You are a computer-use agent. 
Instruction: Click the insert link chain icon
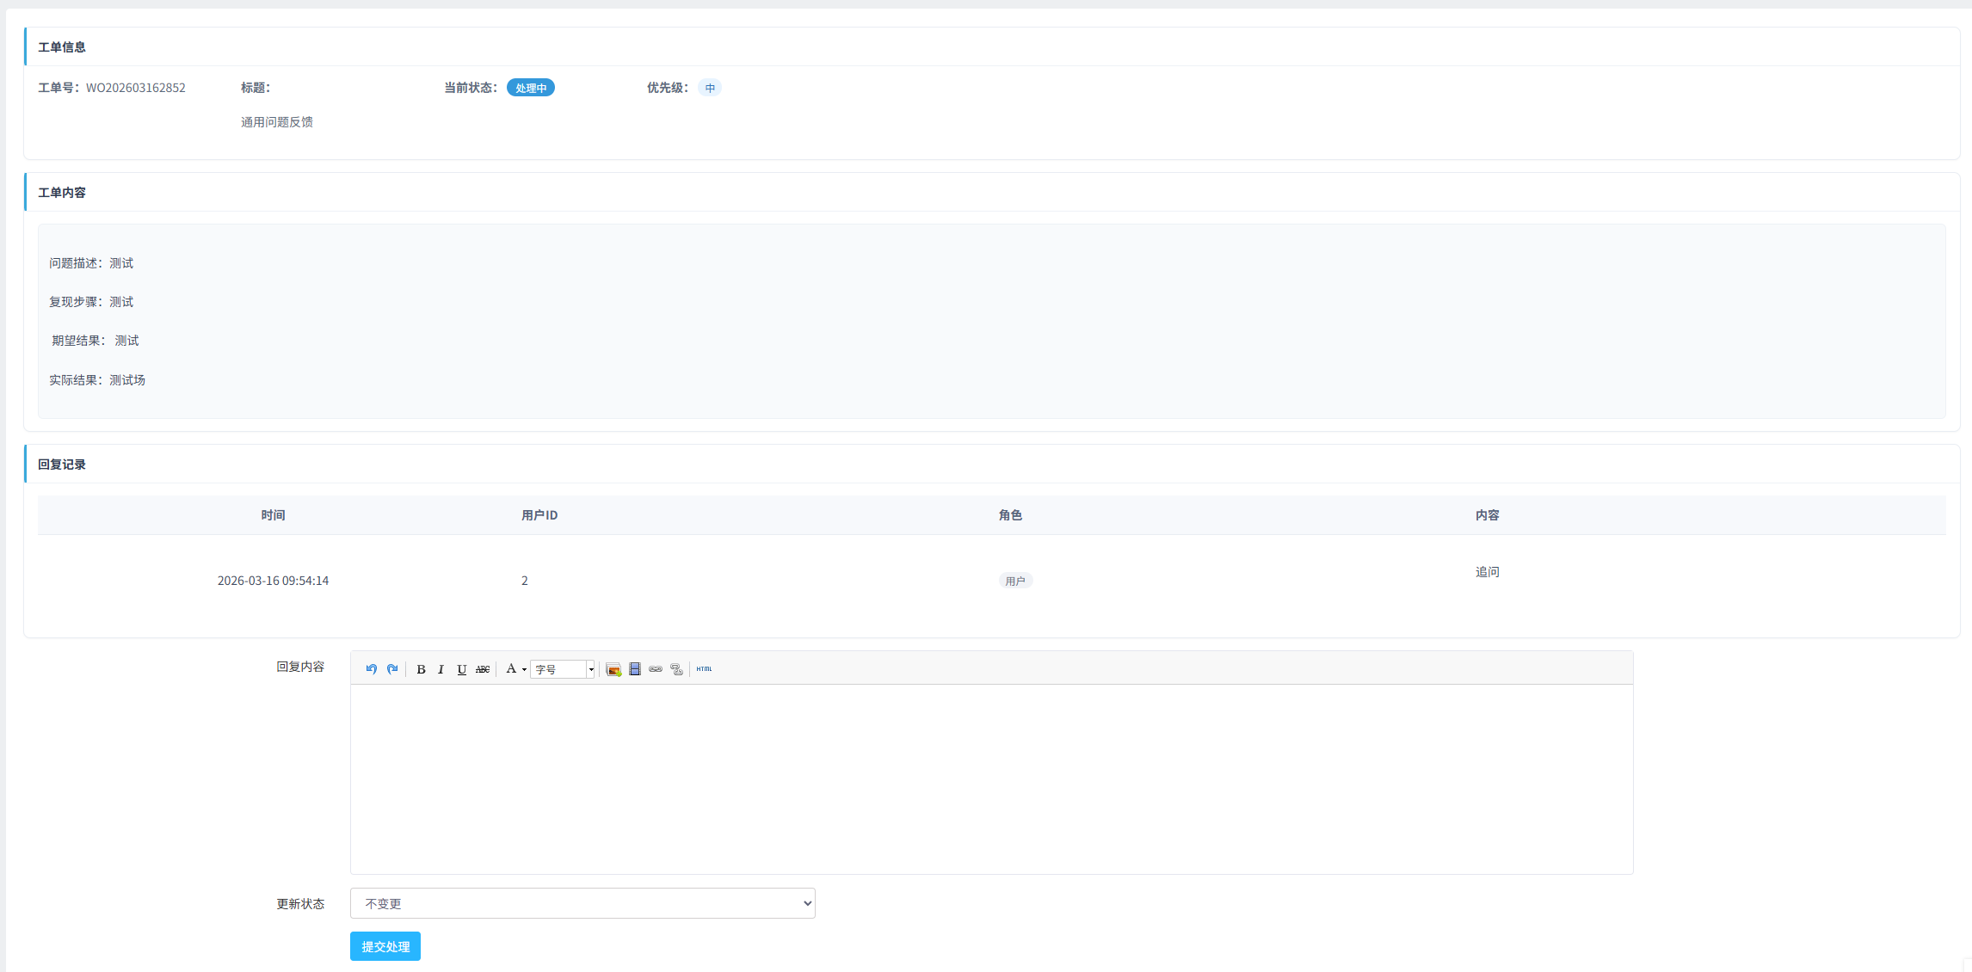pyautogui.click(x=656, y=669)
